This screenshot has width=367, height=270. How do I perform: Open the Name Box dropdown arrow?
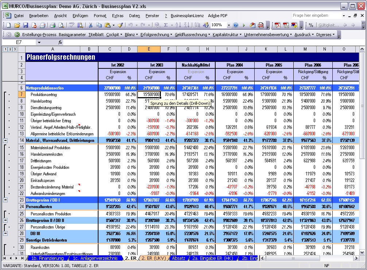[x=39, y=42]
